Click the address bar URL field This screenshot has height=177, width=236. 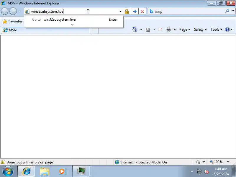pos(74,12)
